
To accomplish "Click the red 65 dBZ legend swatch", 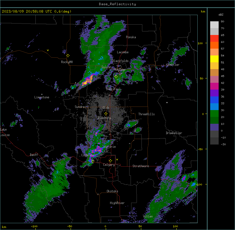I will tap(214, 39).
